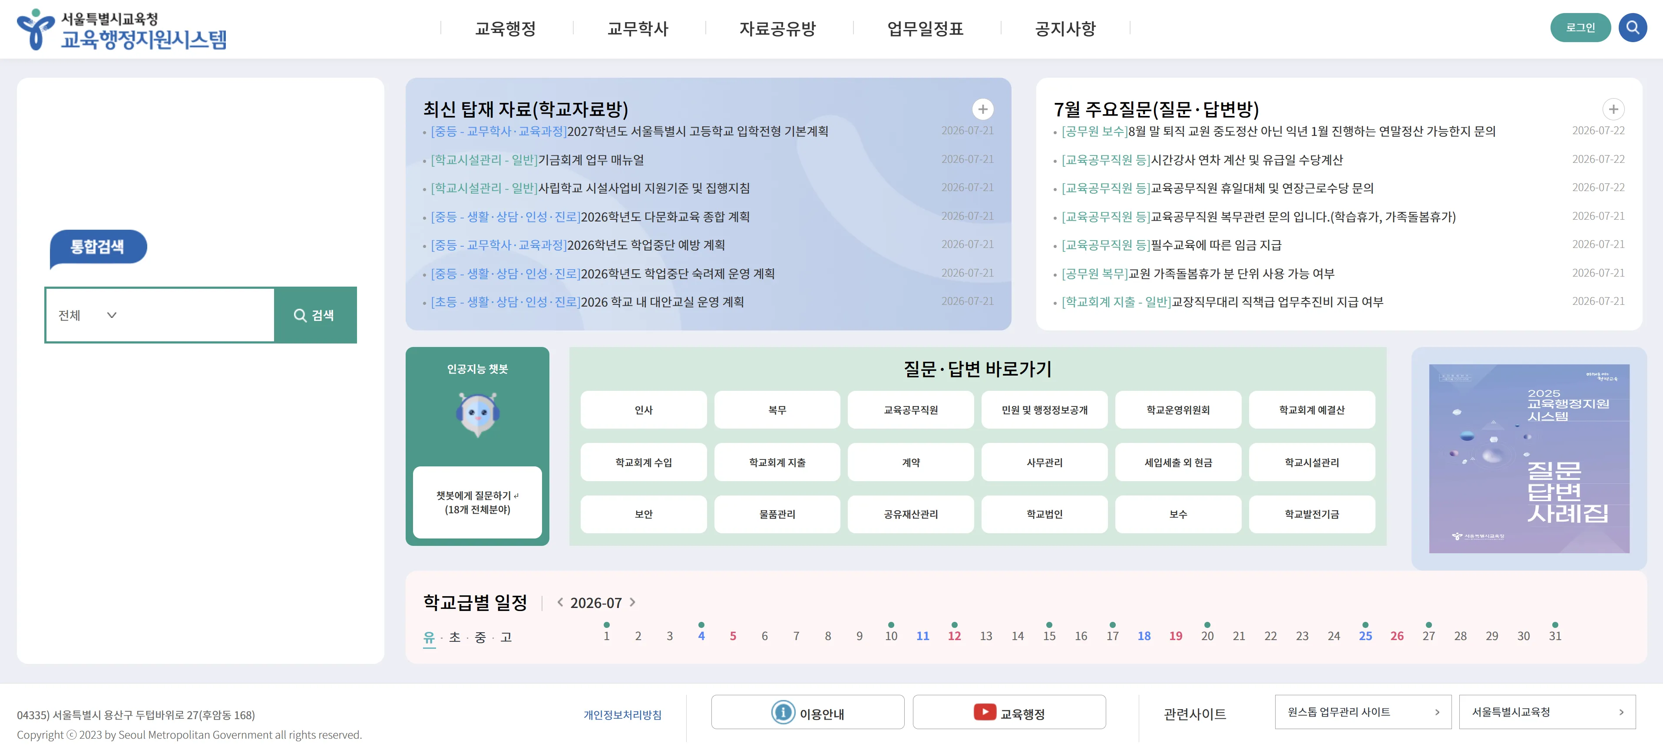The image size is (1663, 753).
Task: Expand 서울특별시교육청 related site dropdown
Action: click(1547, 712)
